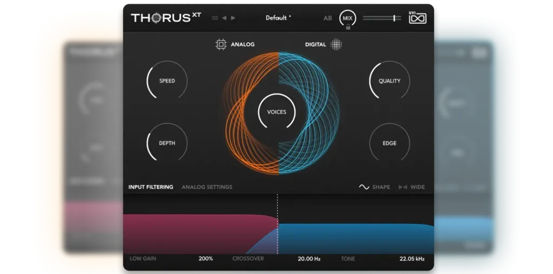Click the DEPTH knob
The image size is (553, 274).
(167, 143)
